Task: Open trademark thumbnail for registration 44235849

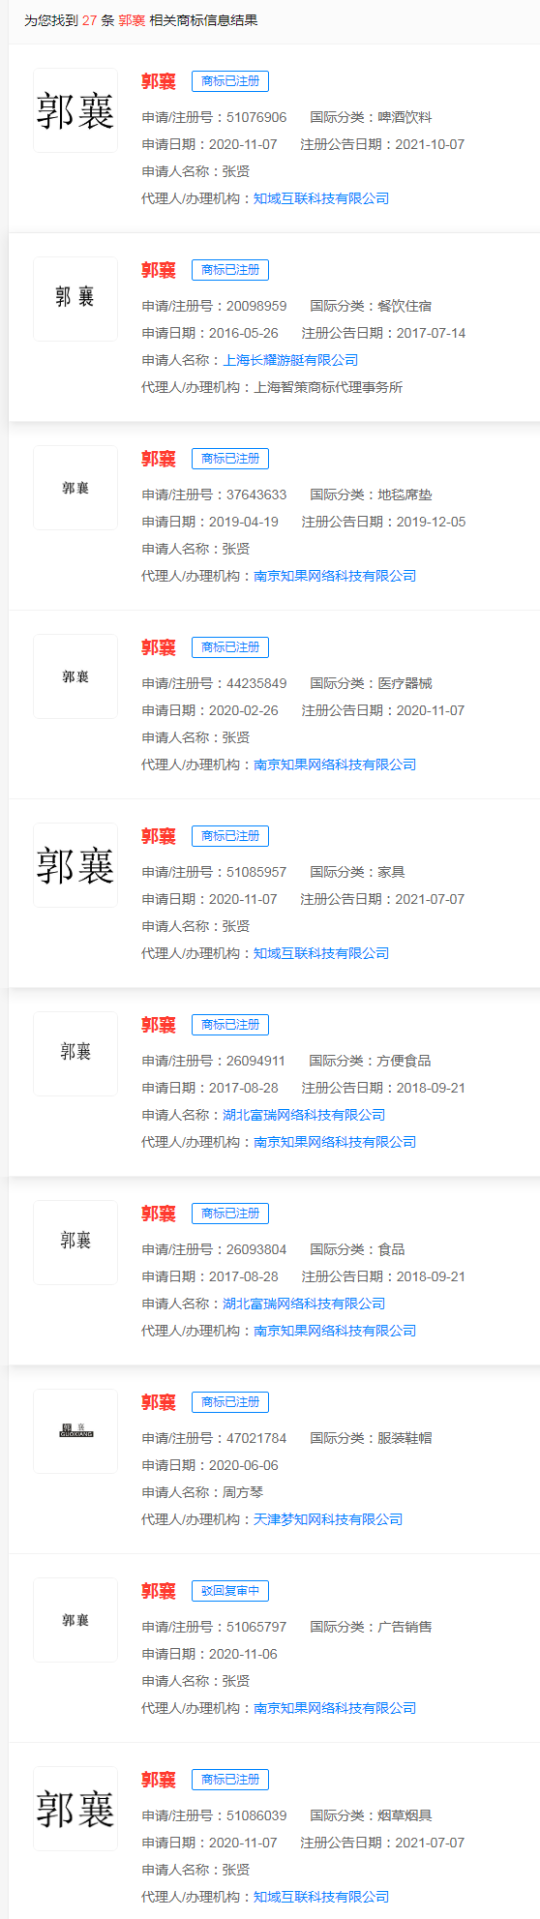Action: (75, 676)
